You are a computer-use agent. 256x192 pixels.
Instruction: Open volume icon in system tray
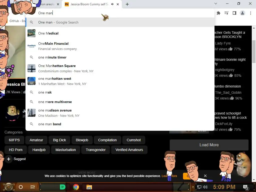(205, 187)
